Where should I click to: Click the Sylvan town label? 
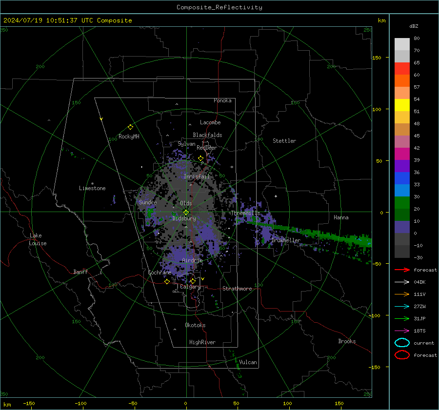coord(186,144)
